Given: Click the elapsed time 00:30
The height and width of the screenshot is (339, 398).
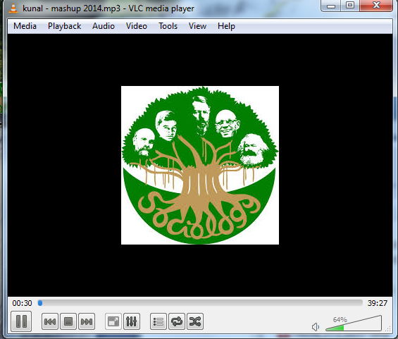Looking at the screenshot, I should click(22, 303).
